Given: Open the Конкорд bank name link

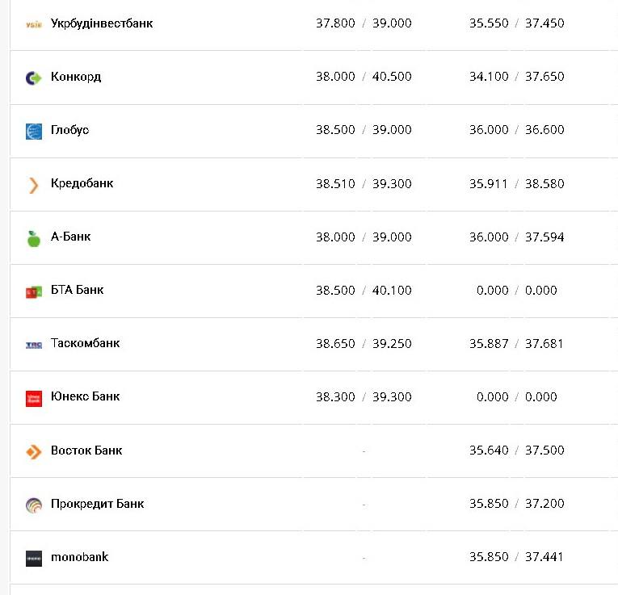Looking at the screenshot, I should pyautogui.click(x=75, y=77).
